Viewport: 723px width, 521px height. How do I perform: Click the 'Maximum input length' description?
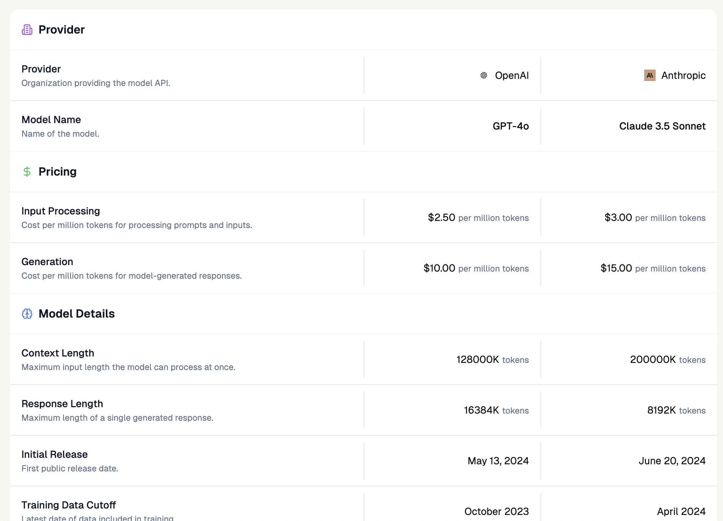tap(128, 367)
